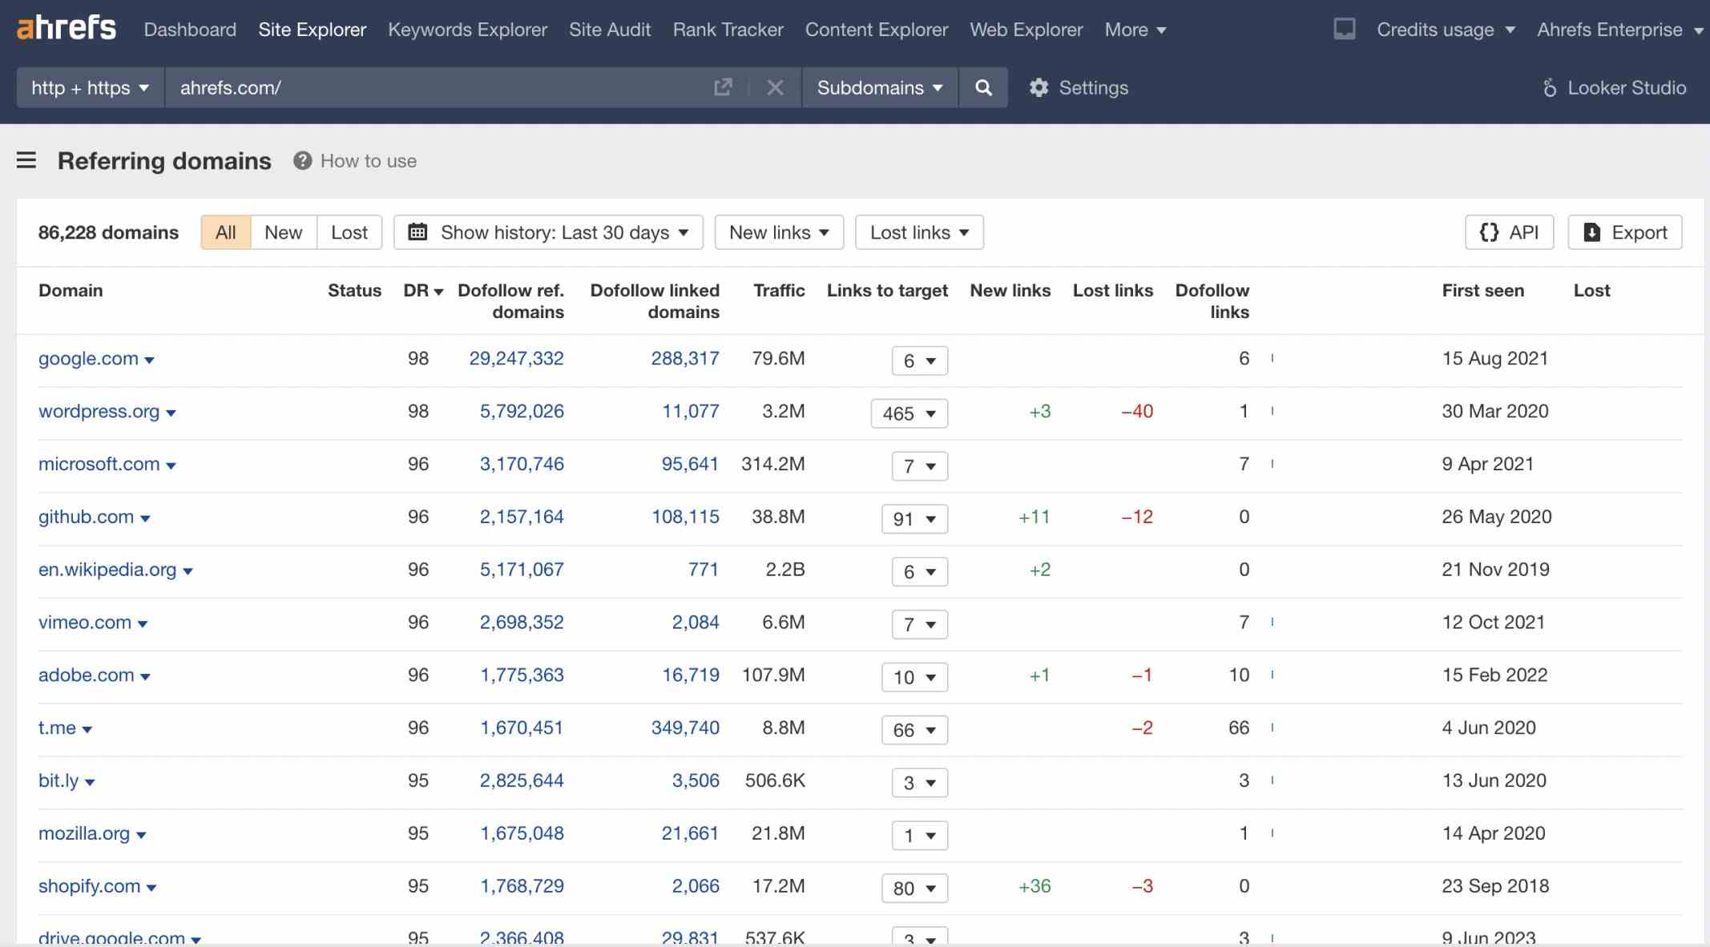Select the New filter toggle

(x=283, y=232)
